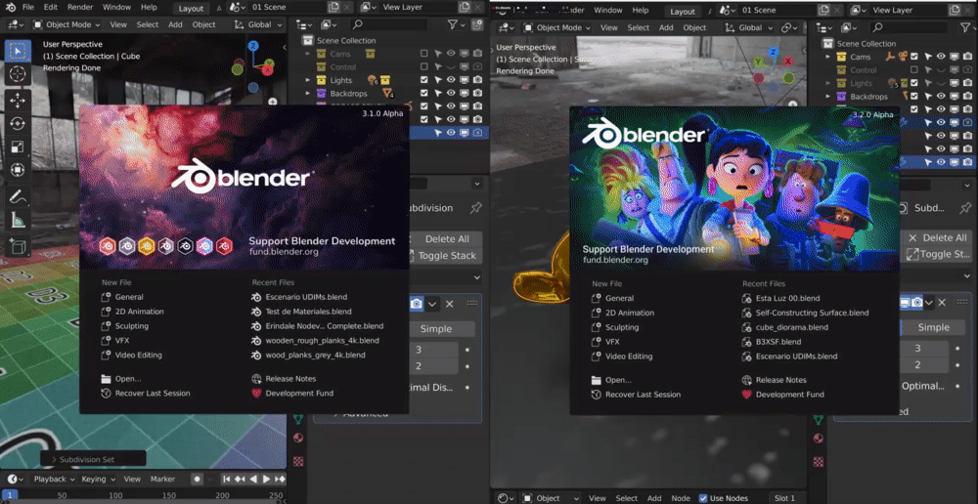Viewport: 978px width, 504px height.
Task: Click jump to first frame in left timeline
Action: pyautogui.click(x=227, y=479)
